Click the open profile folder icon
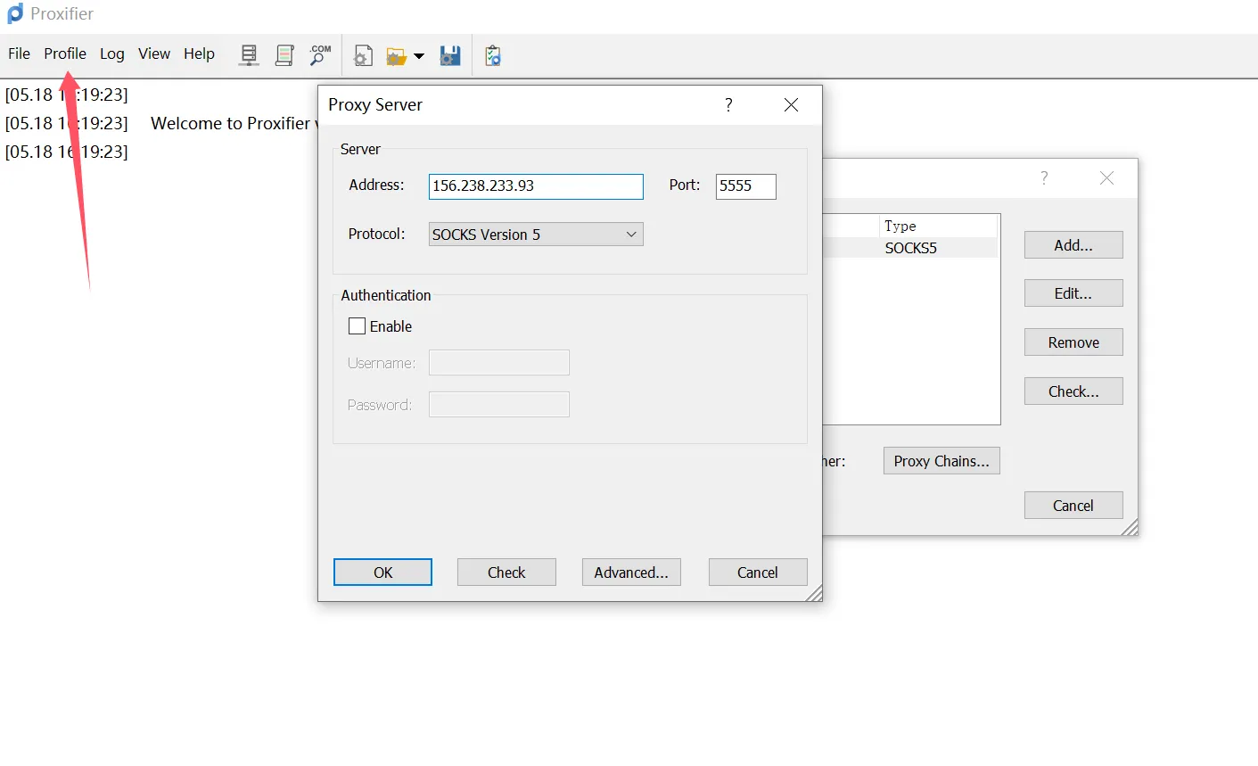Screen dimensions: 1258x766 [396, 56]
